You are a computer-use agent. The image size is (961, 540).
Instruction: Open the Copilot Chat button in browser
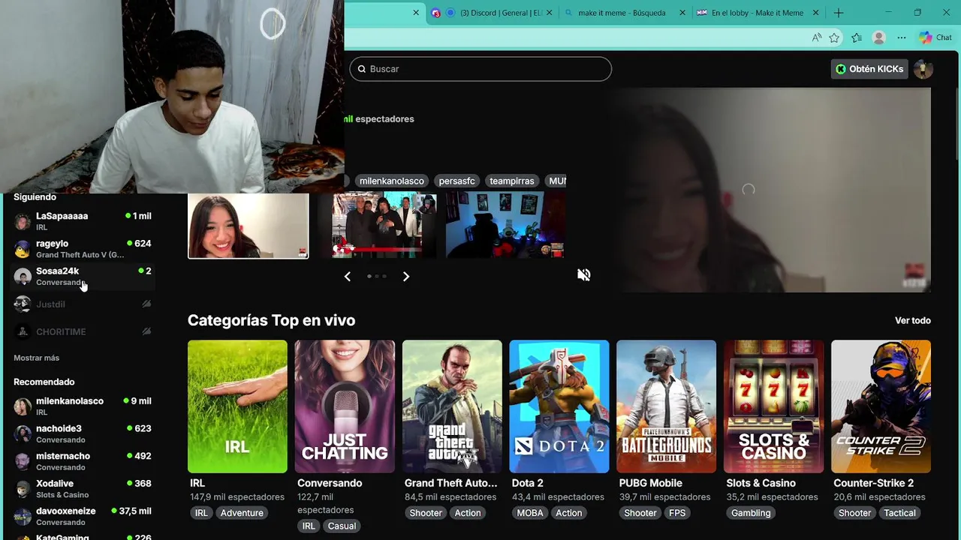pyautogui.click(x=935, y=37)
